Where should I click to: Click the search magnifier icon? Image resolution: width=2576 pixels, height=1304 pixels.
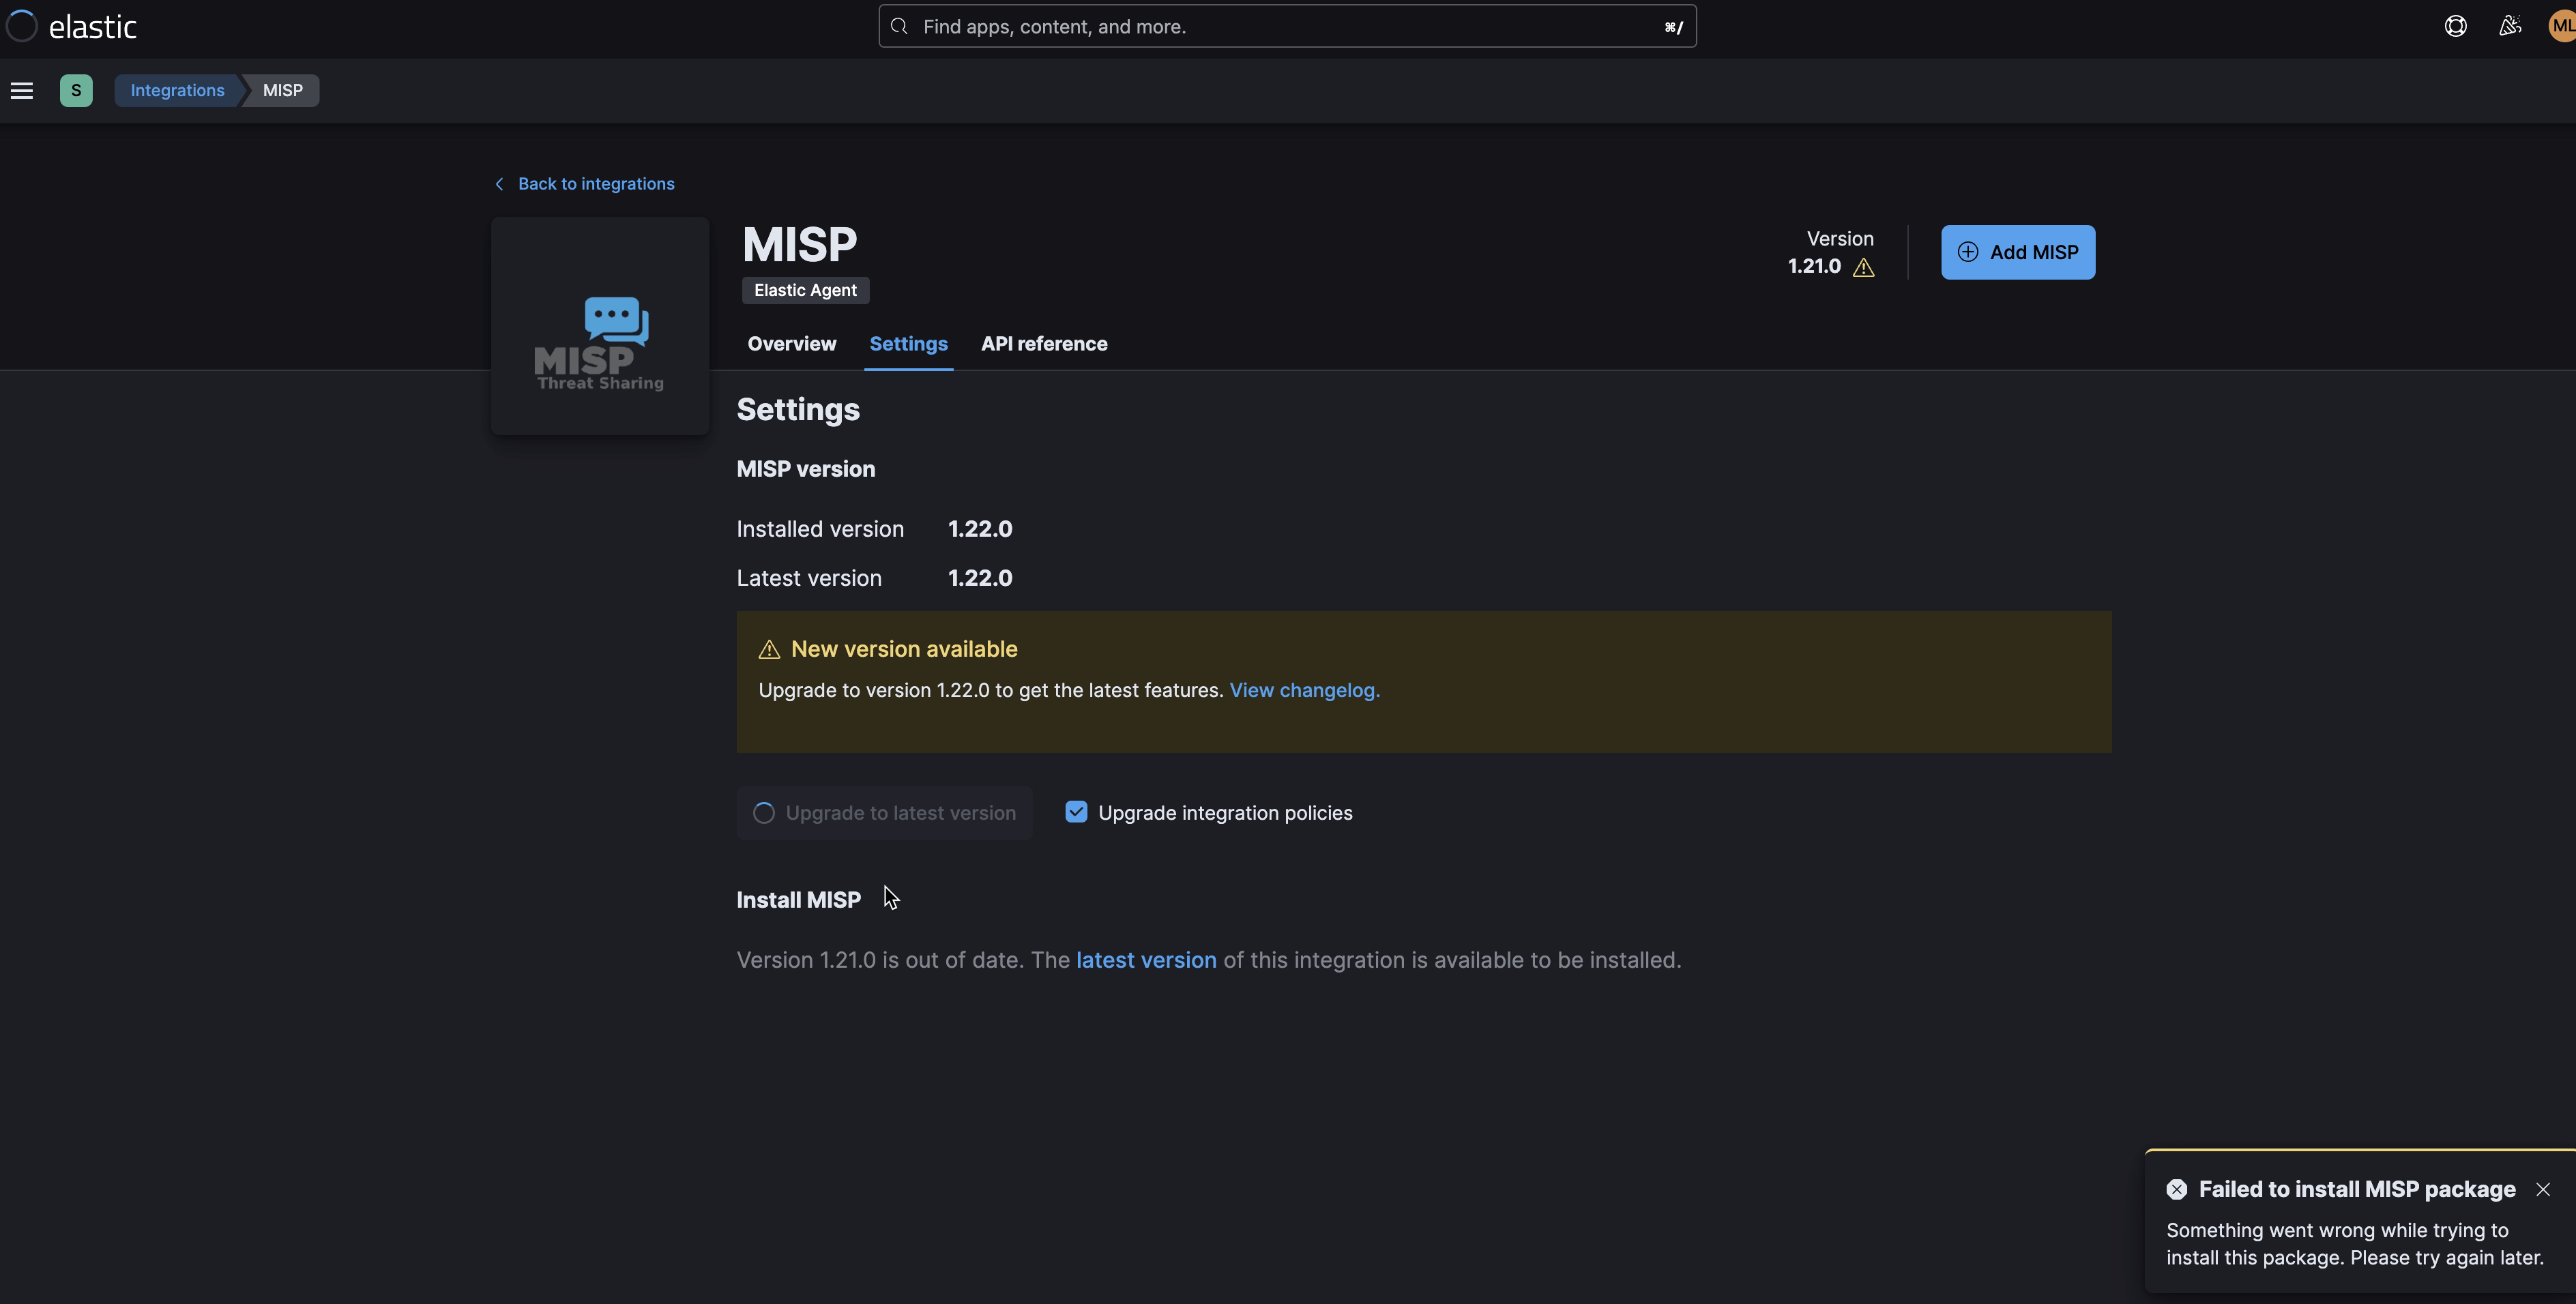pyautogui.click(x=898, y=25)
